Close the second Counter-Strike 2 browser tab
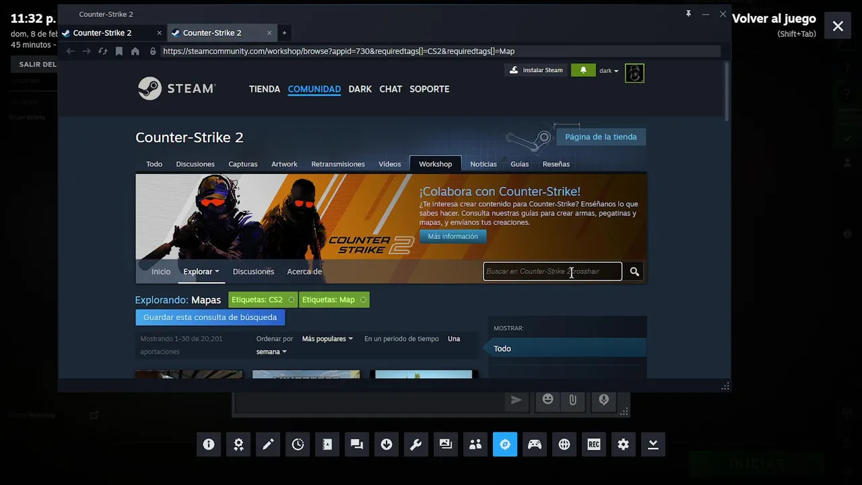The height and width of the screenshot is (485, 862). (x=269, y=33)
